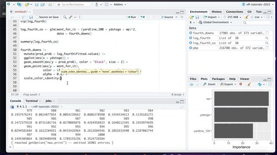Click the document outline icon
277x155 pixels.
[x=182, y=17]
